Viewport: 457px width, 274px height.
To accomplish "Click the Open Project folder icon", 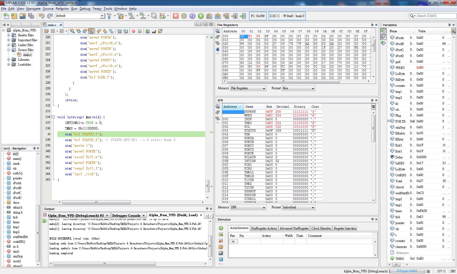I will pyautogui.click(x=23, y=16).
